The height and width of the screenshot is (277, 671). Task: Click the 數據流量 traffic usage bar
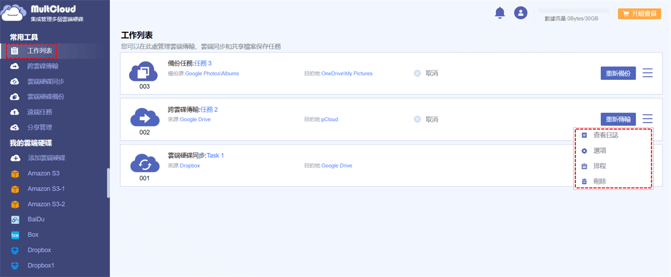573,11
